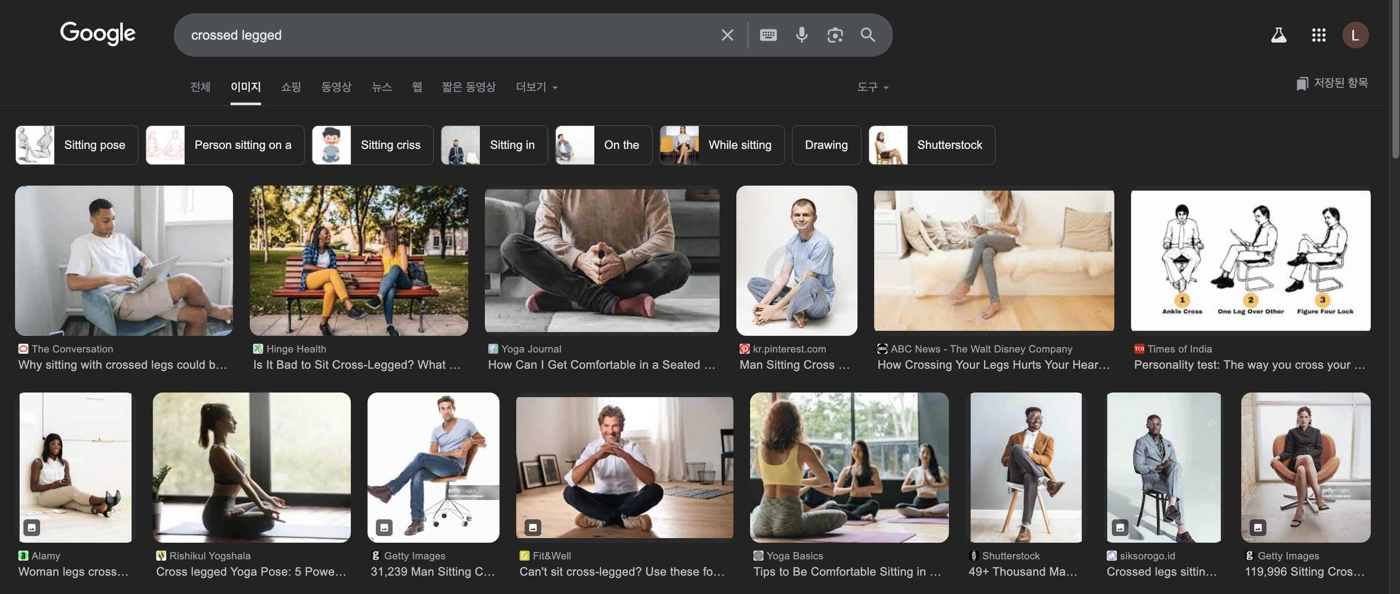1400x594 pixels.
Task: Select the Sitting pose filter chip
Action: [x=76, y=145]
